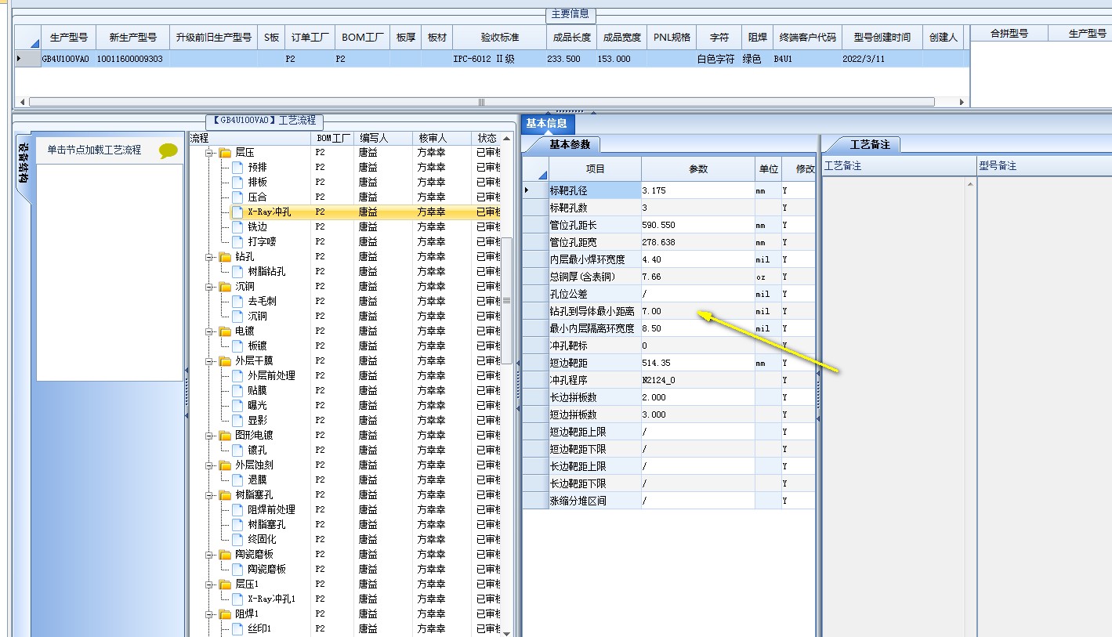Sort by the 生产型号 column header
The width and height of the screenshot is (1112, 637).
click(x=68, y=38)
